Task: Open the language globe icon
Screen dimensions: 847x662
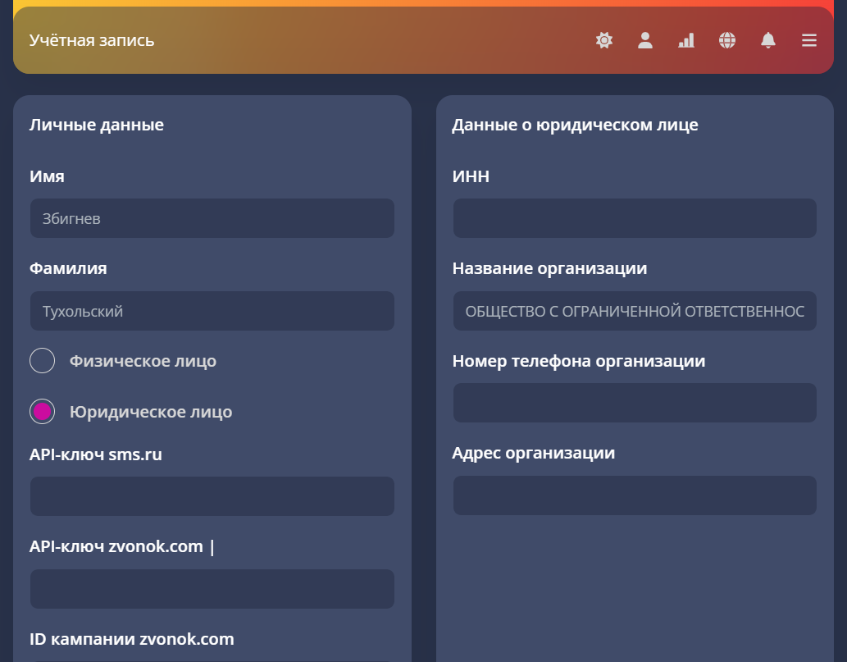Action: pyautogui.click(x=727, y=40)
